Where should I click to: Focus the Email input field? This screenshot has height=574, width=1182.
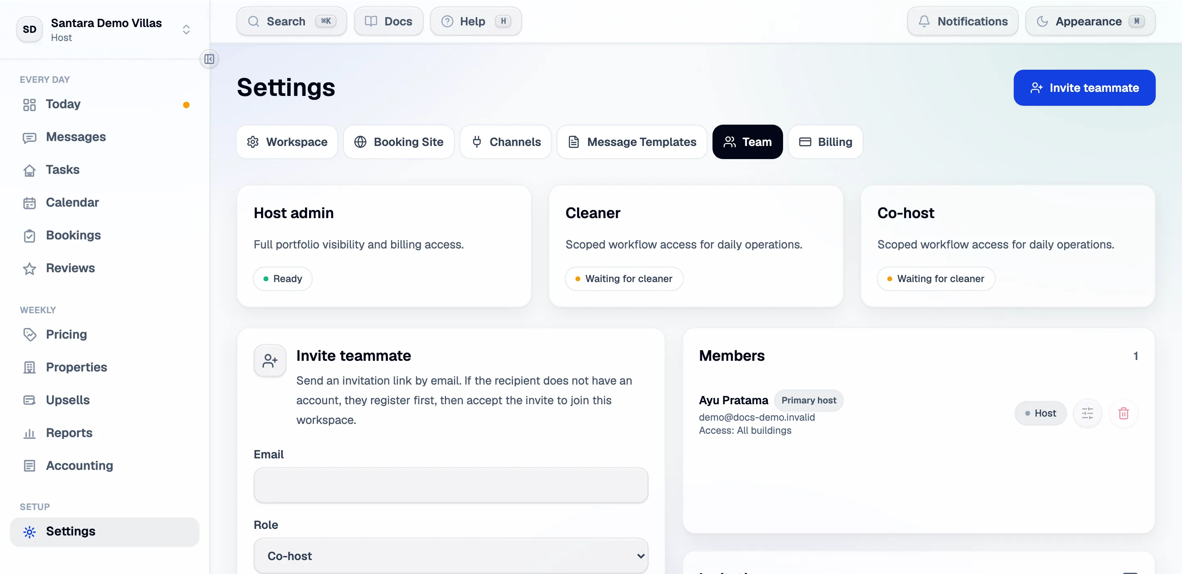451,485
